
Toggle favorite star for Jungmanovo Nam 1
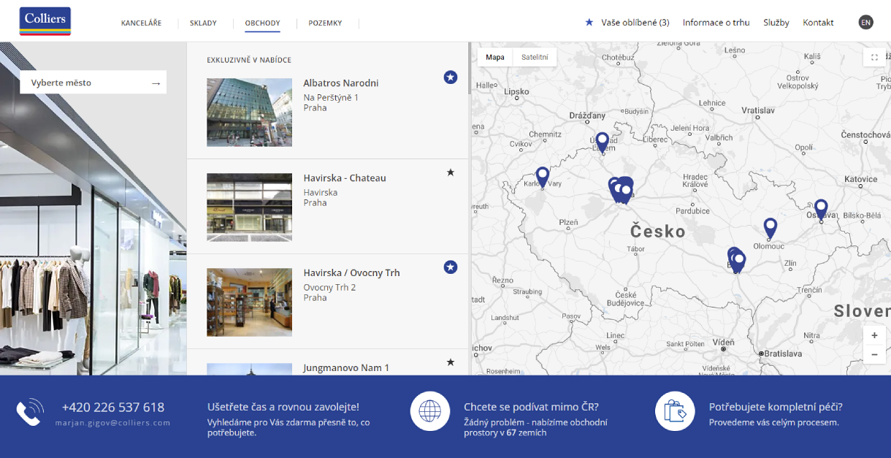[x=451, y=362]
